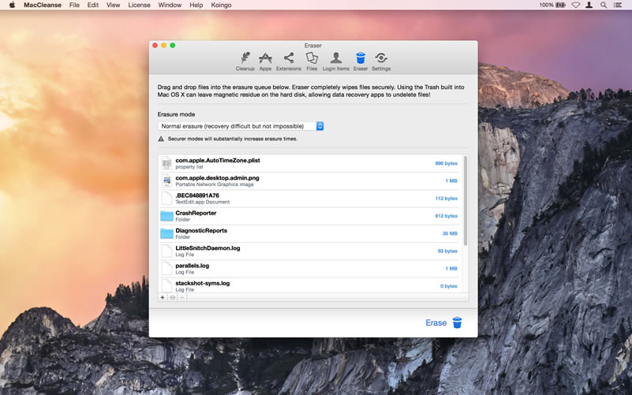Select the CrashReporter folder row
632x395 pixels.
pos(308,215)
